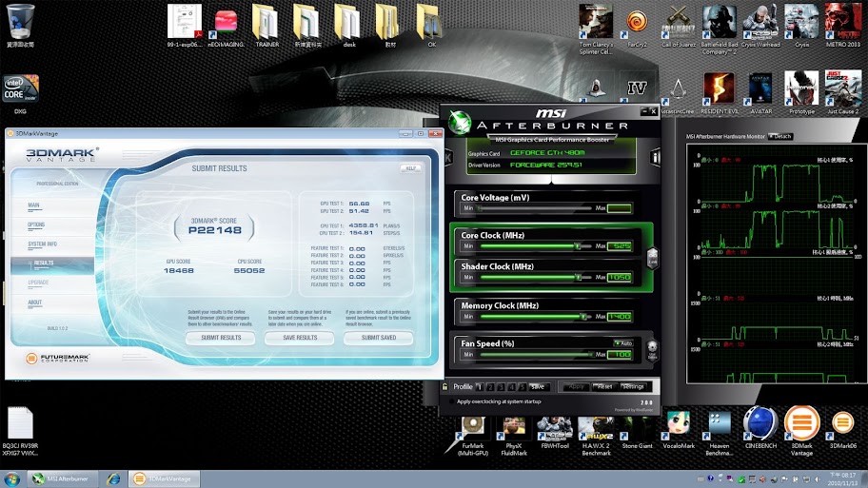Screen dimensions: 868x488
Task: Open the METRO 2033 desktop shortcut
Action: [842, 26]
